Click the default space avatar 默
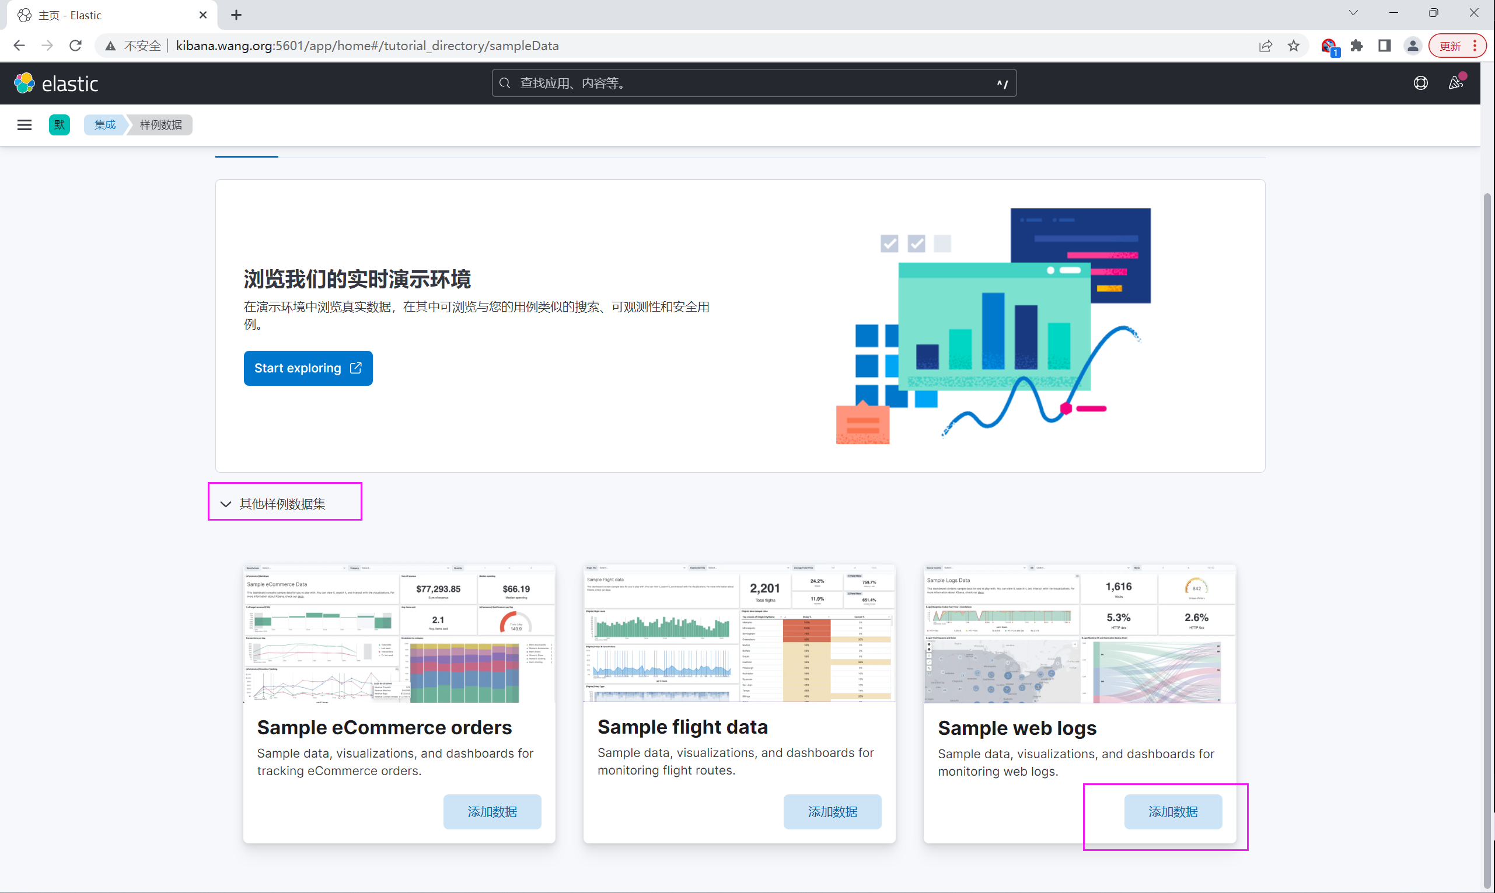 pos(59,125)
